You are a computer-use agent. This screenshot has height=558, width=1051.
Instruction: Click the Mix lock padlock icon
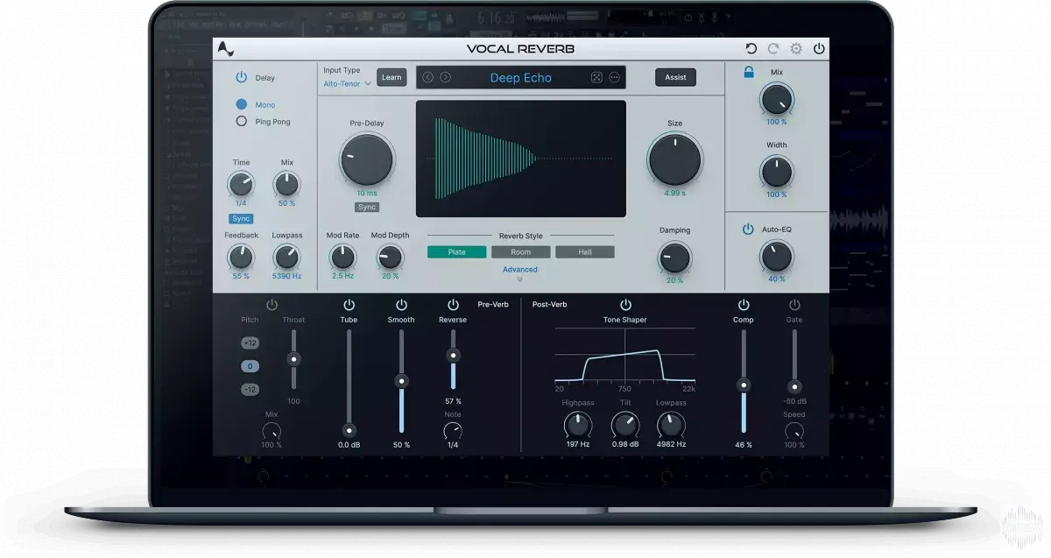749,72
